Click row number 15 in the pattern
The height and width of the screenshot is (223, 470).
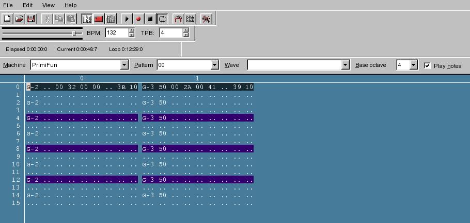[16, 203]
